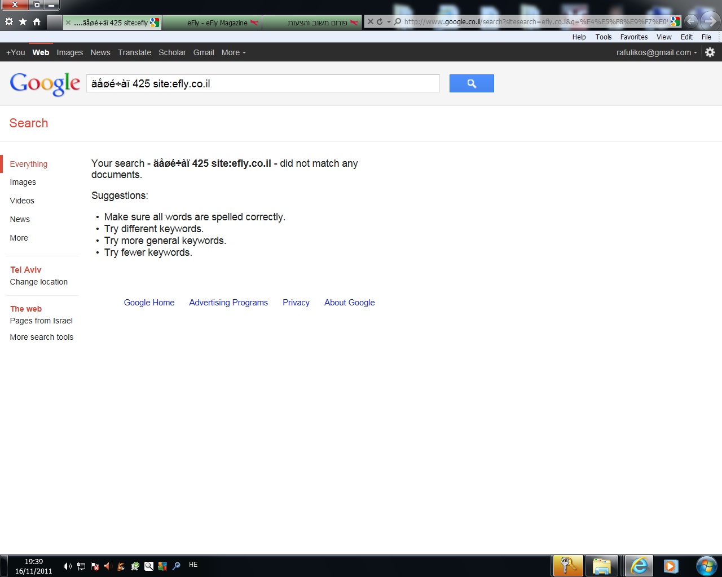Click +You in the Google bar
This screenshot has width=722, height=577.
[16, 52]
